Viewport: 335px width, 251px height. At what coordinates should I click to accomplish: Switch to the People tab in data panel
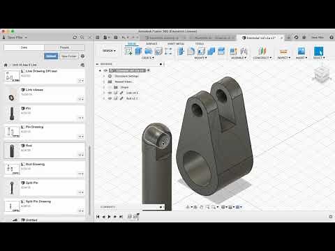tap(64, 47)
